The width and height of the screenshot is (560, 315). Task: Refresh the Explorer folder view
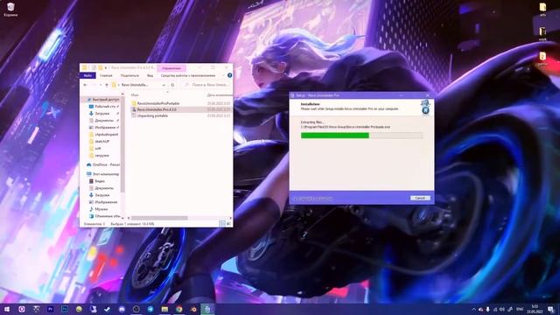[x=173, y=85]
